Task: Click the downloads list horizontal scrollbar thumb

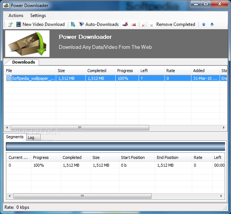Action: point(80,128)
